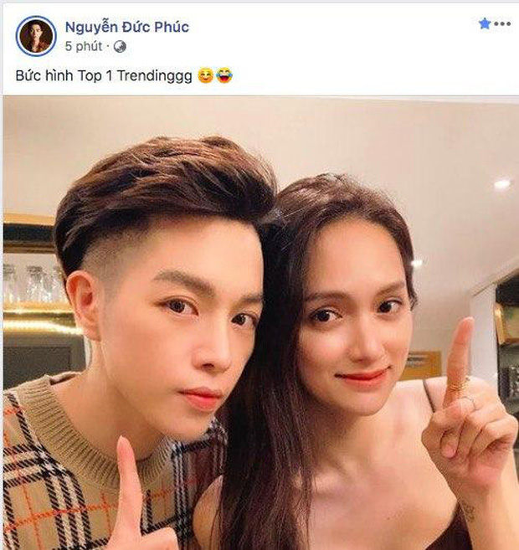Open the post options three-dot menu
Image resolution: width=519 pixels, height=550 pixels.
coord(502,23)
